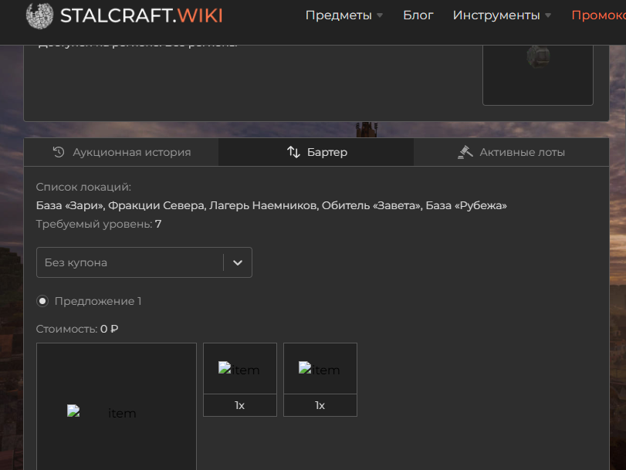Click the swap arrows icon beside Бартер
626x470 pixels.
(293, 152)
